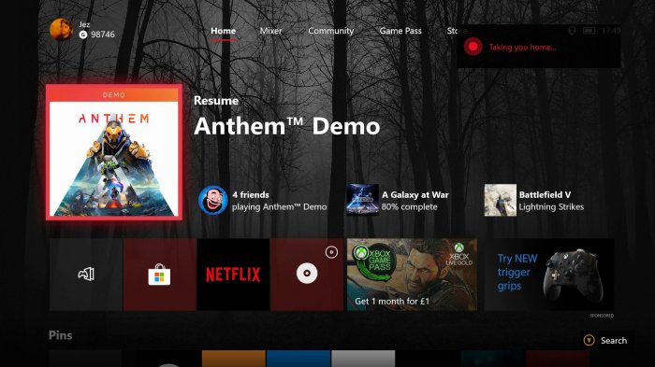The width and height of the screenshot is (655, 367).
Task: Open the Store tab
Action: (457, 31)
